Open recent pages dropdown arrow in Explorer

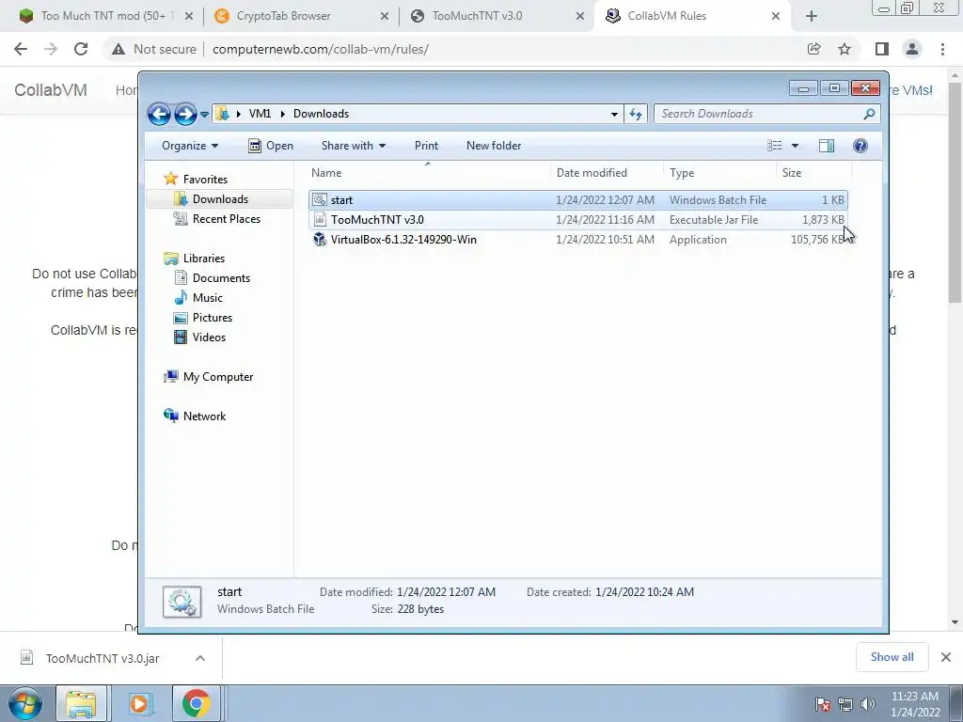pos(204,114)
